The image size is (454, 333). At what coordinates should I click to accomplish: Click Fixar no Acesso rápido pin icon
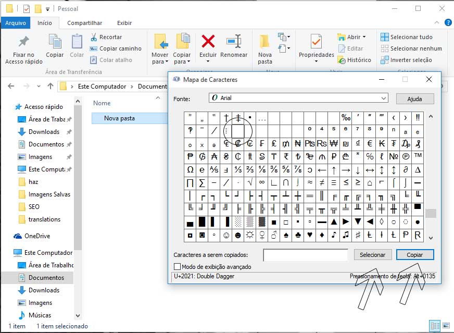(x=24, y=42)
